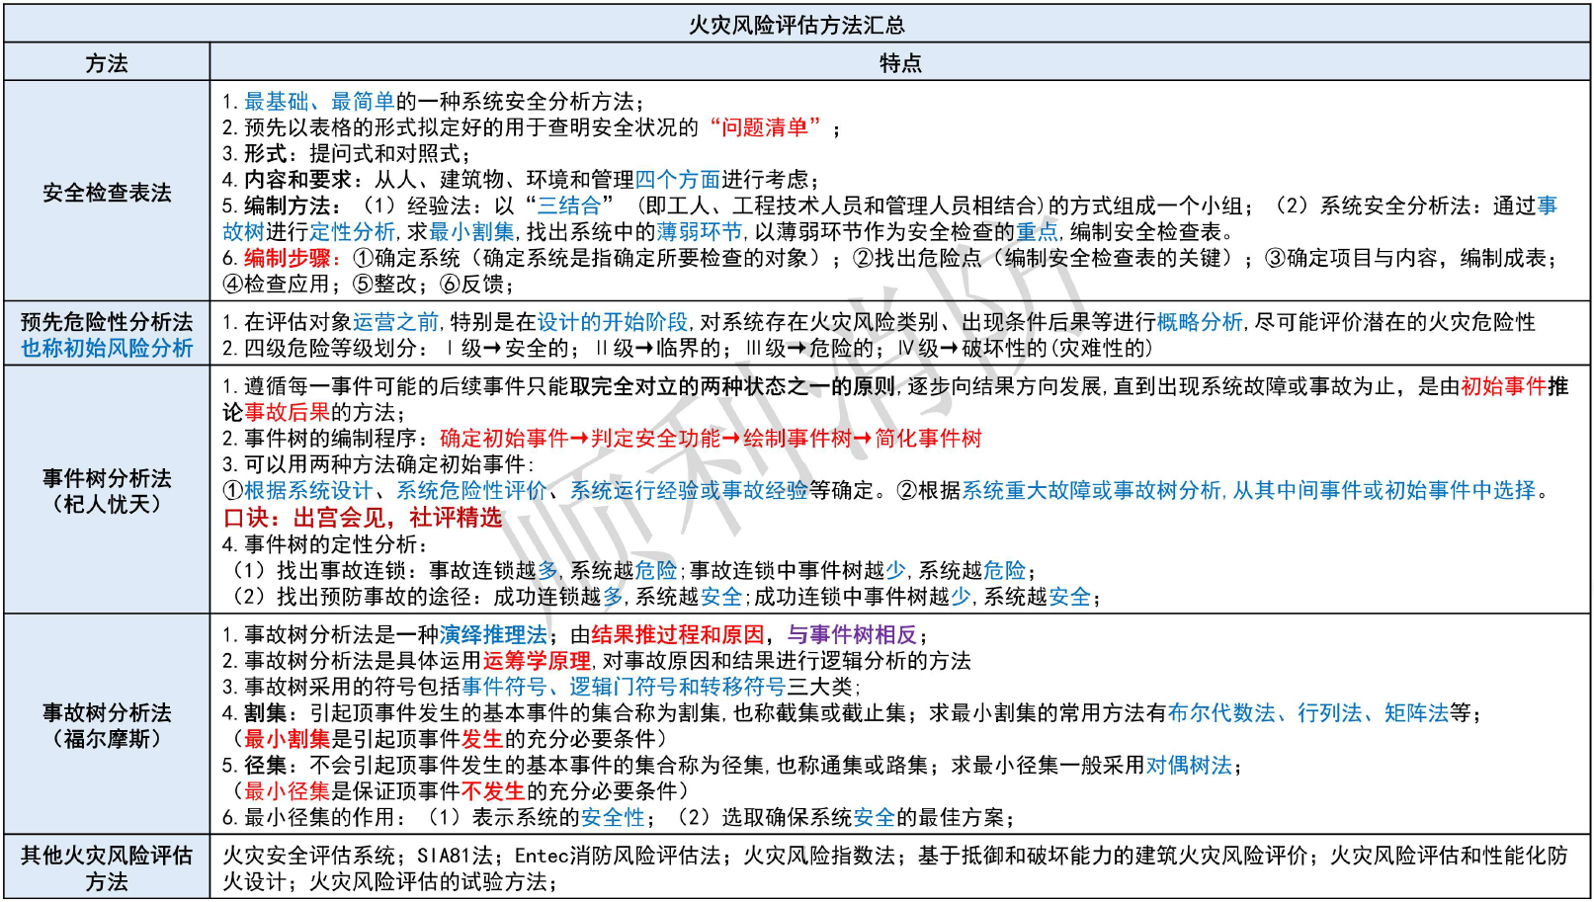Click the blue phrase "行列法"
The width and height of the screenshot is (1594, 902).
coord(1330,712)
